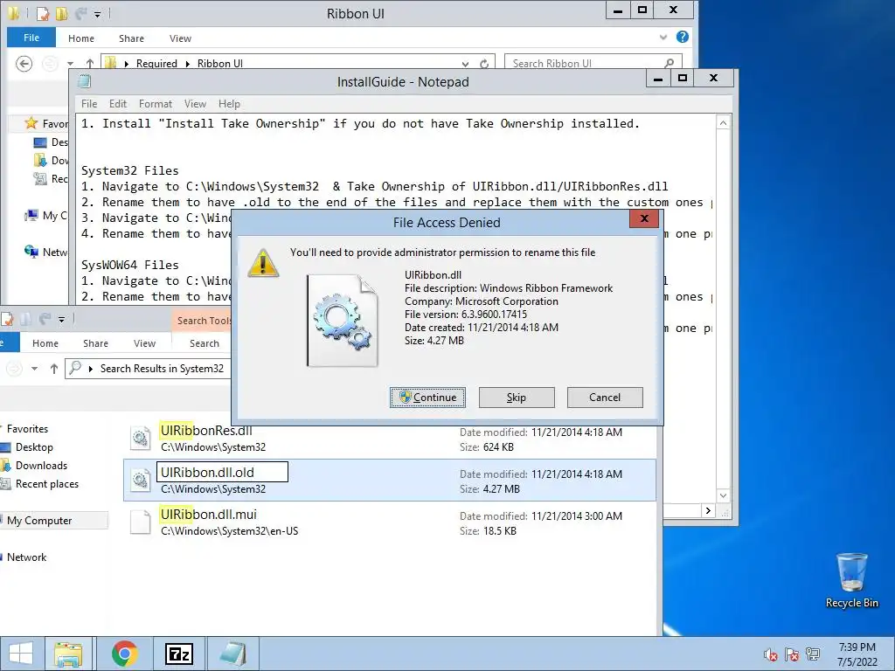Click UIRibbon.dll.mui file icon
The height and width of the screenshot is (671, 895).
coord(141,522)
